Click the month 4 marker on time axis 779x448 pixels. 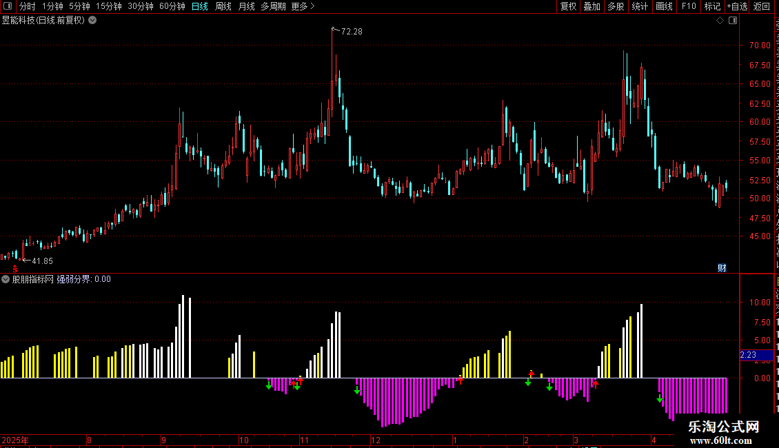click(654, 440)
